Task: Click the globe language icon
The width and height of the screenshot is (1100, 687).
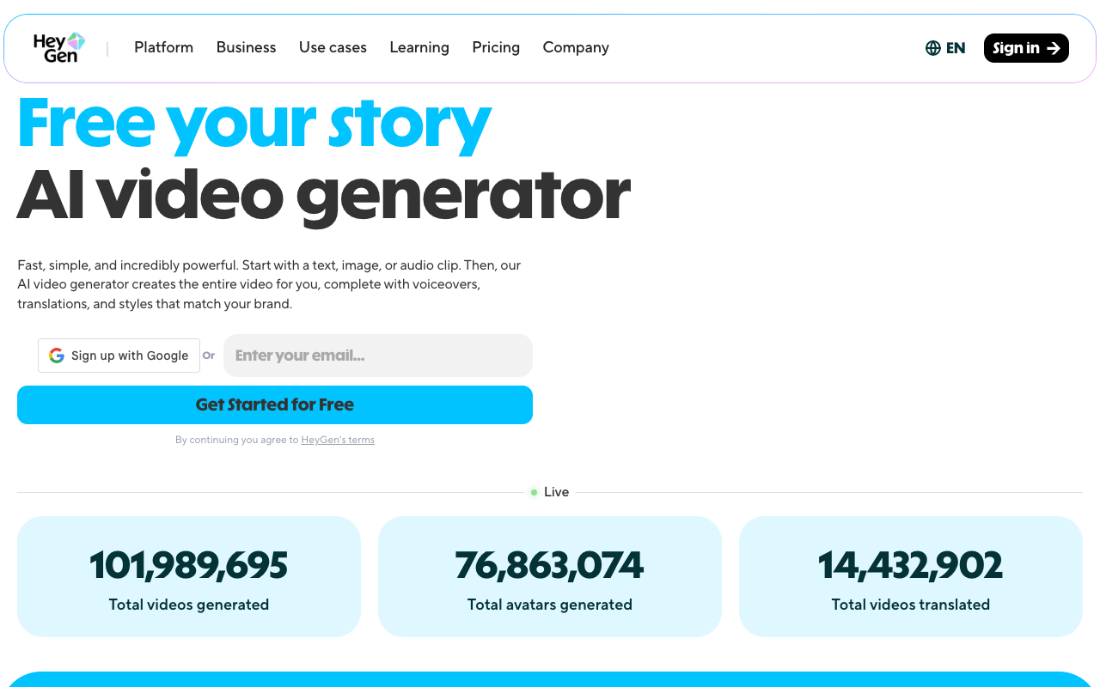Action: coord(933,48)
